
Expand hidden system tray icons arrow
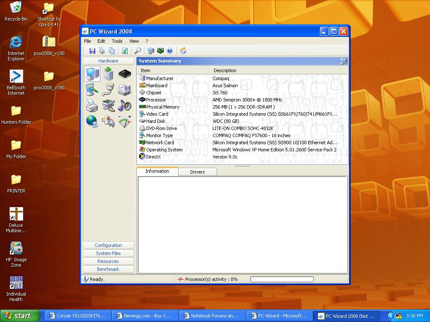[391, 316]
